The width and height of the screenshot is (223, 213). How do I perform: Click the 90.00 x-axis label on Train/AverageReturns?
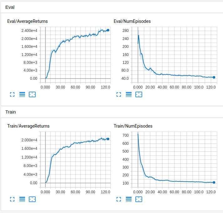pos(91,192)
